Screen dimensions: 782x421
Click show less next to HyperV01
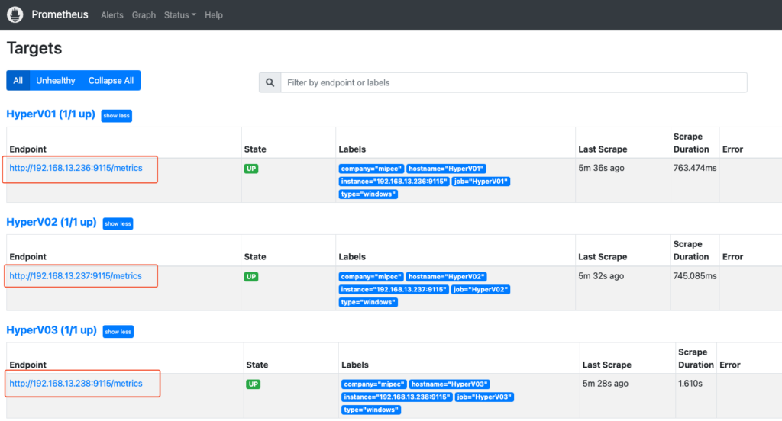pos(116,116)
